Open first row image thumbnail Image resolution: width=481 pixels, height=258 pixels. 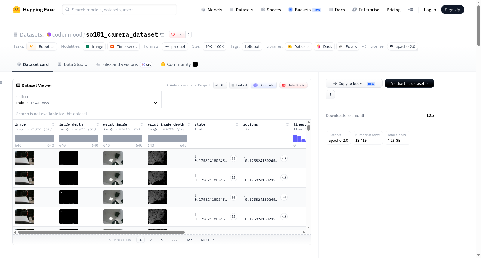pos(25,158)
